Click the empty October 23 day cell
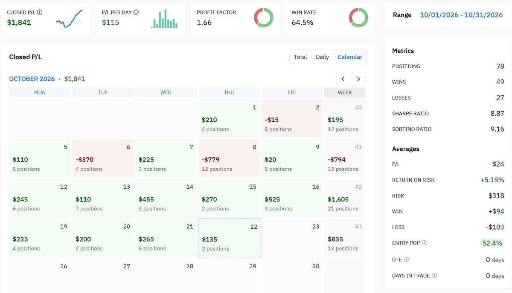This screenshot has width=512, height=293. click(x=292, y=238)
